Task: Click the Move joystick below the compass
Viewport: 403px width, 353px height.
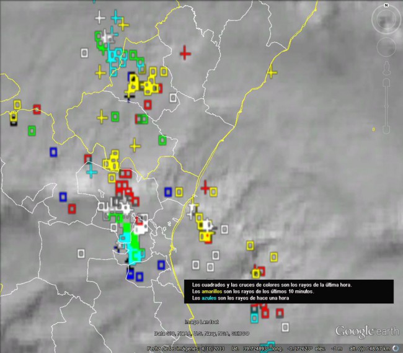Action: coord(386,47)
